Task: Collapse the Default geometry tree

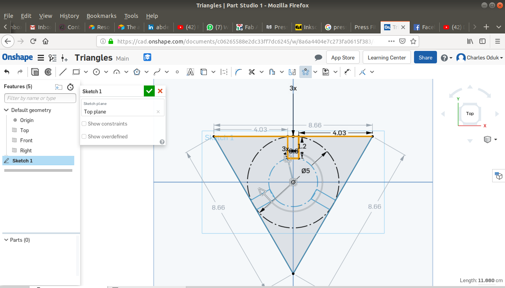Action: (6, 110)
